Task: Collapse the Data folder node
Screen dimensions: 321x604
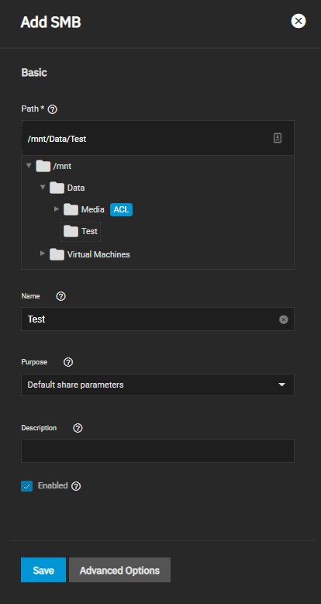Action: [43, 187]
